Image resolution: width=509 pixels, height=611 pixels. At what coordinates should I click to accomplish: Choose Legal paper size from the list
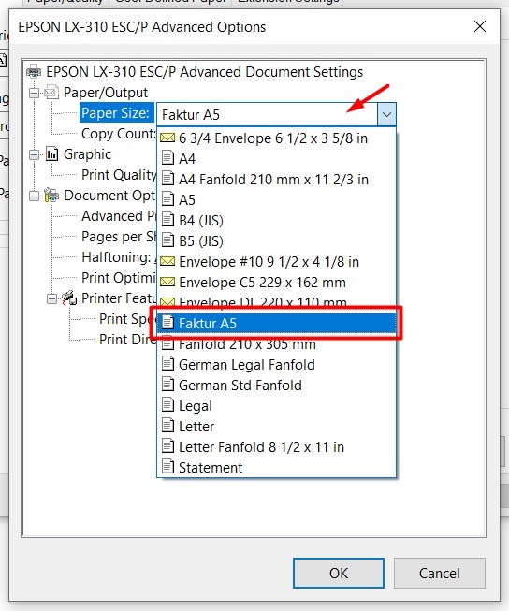click(276, 406)
